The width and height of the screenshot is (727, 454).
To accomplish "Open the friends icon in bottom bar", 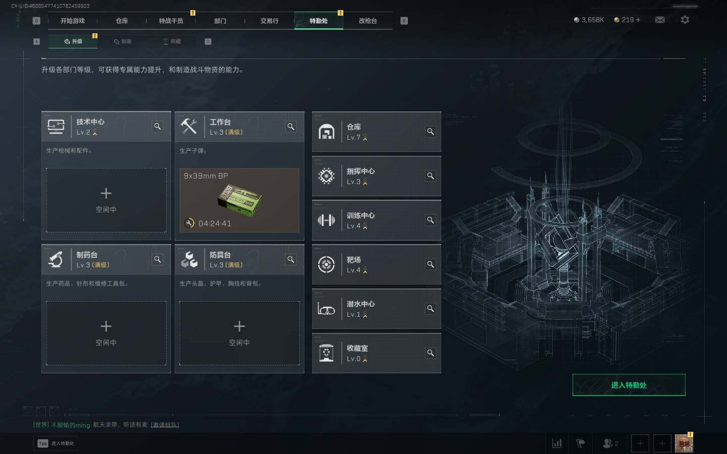I will (x=610, y=443).
